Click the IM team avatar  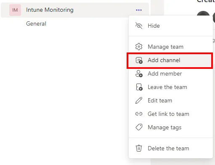click(x=15, y=10)
